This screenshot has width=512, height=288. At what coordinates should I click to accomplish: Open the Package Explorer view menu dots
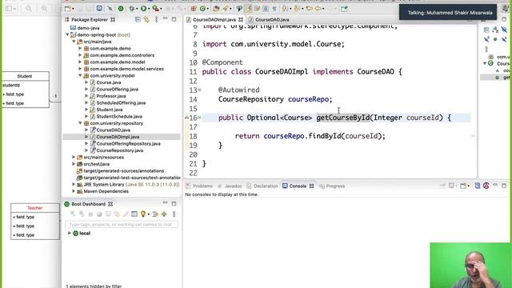point(157,19)
